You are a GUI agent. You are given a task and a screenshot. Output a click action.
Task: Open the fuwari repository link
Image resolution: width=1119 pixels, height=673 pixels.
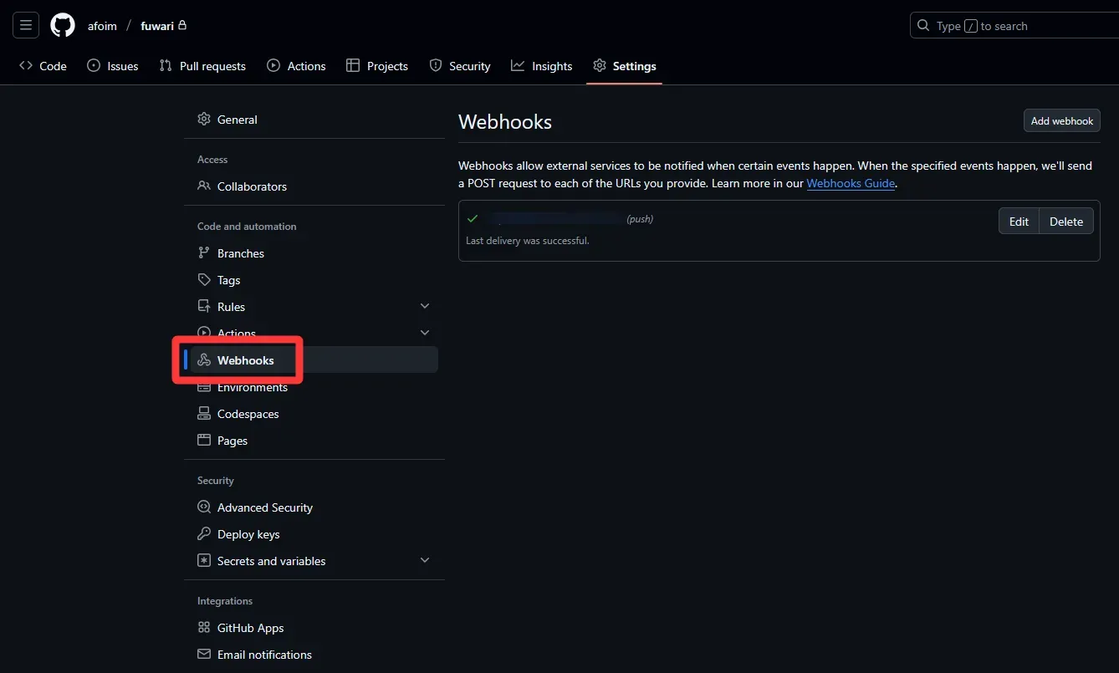coord(157,26)
